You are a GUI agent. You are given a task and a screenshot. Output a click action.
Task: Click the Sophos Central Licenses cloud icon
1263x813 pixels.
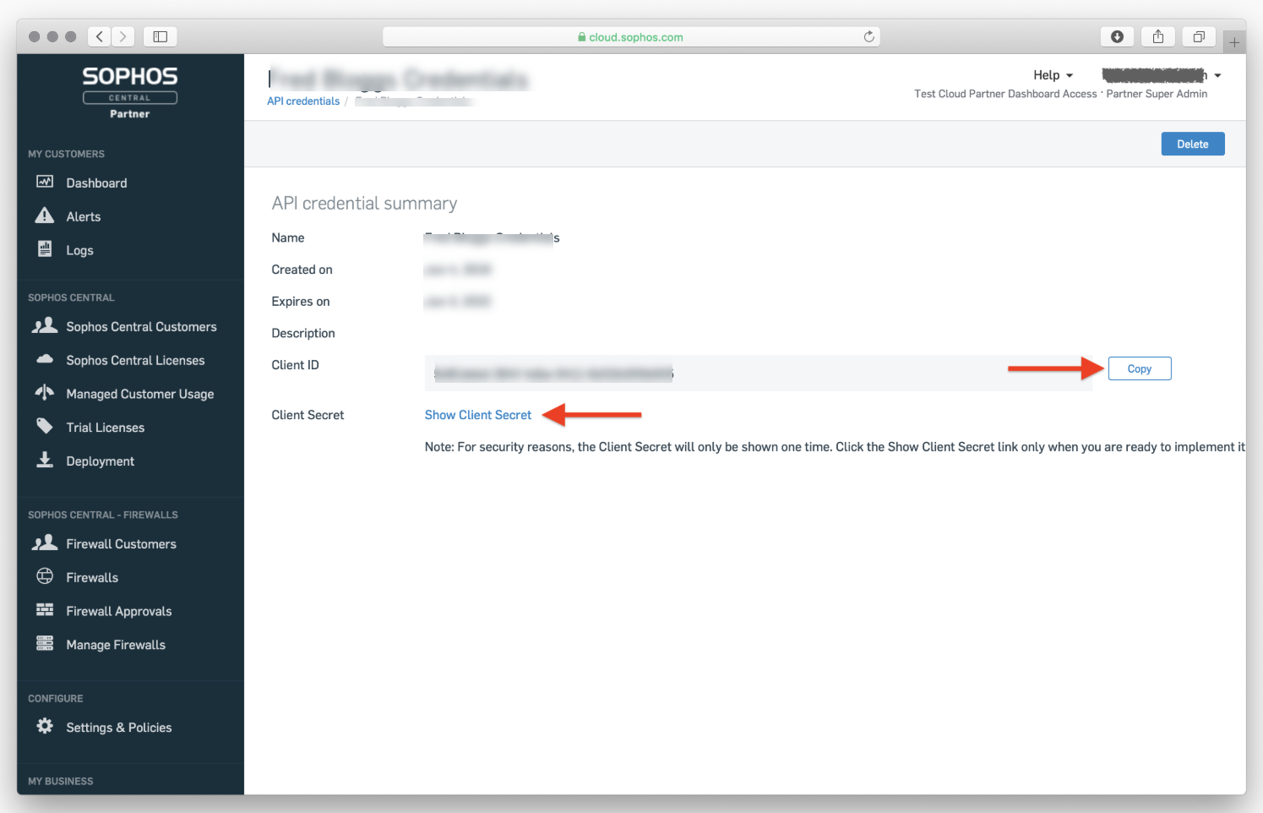pyautogui.click(x=45, y=359)
